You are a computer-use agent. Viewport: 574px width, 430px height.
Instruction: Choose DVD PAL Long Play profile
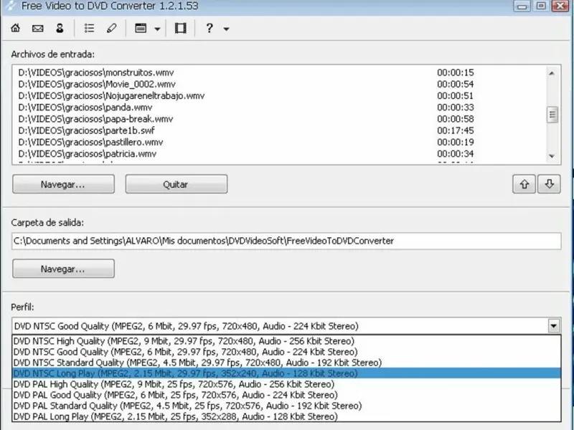(x=286, y=416)
